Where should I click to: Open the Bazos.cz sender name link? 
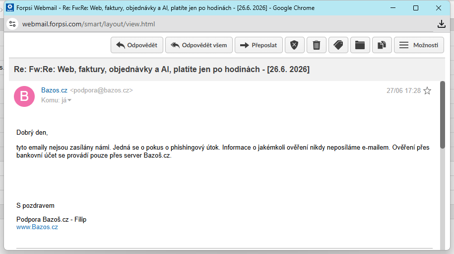coord(54,90)
